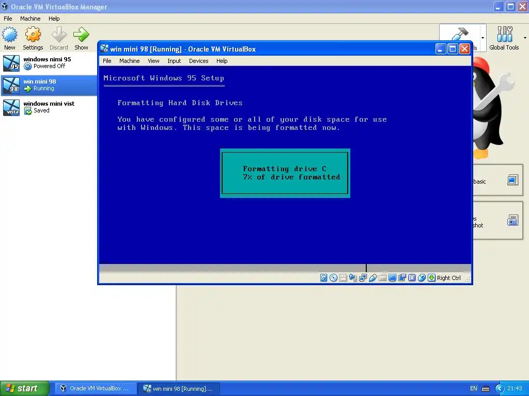Open Input menu in the VM window
The height and width of the screenshot is (396, 529).
tap(174, 61)
